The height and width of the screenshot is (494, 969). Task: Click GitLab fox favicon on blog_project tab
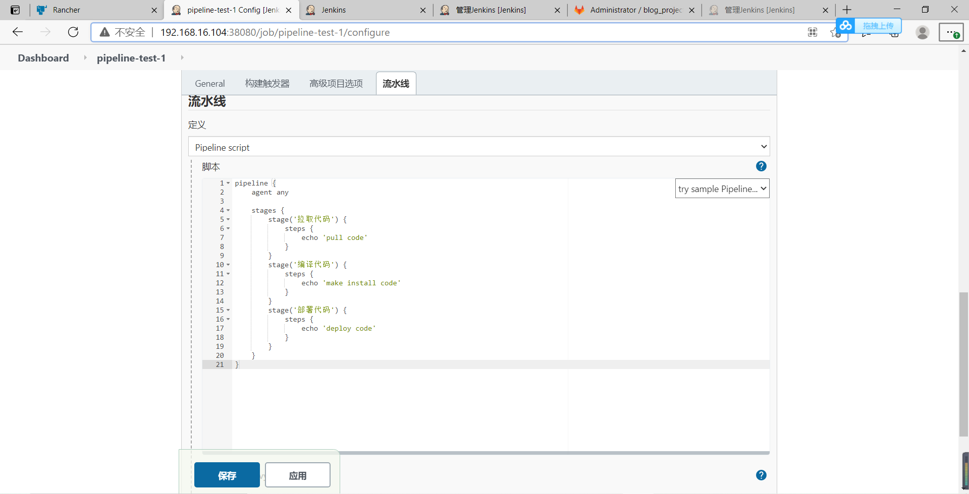tap(579, 10)
